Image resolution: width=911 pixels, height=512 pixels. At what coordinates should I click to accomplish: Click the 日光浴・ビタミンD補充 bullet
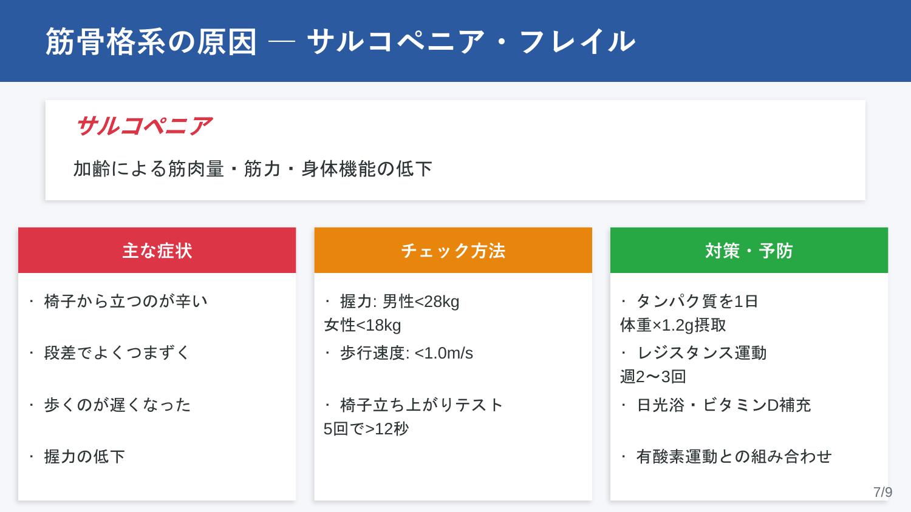point(723,405)
